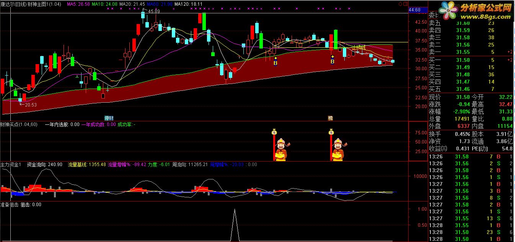Click the 45.89 high price annotation
Viewport: 515px width, 242px height.
154,11
